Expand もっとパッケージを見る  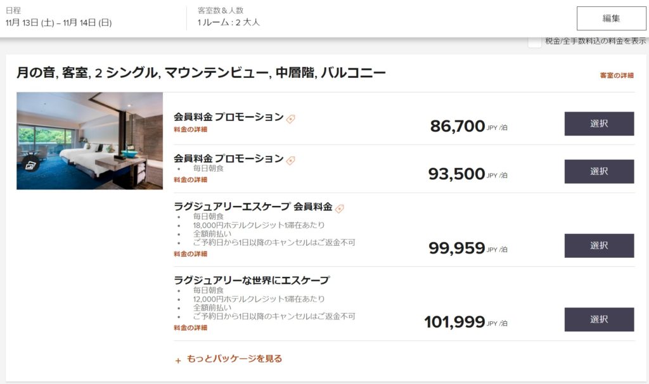(x=229, y=359)
